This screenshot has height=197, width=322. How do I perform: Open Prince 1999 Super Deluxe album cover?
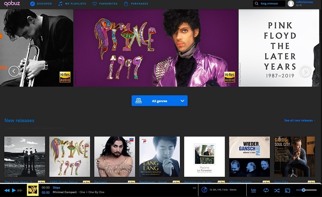(x=70, y=157)
